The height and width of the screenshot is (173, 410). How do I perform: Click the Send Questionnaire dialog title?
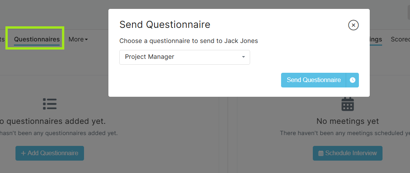(165, 25)
